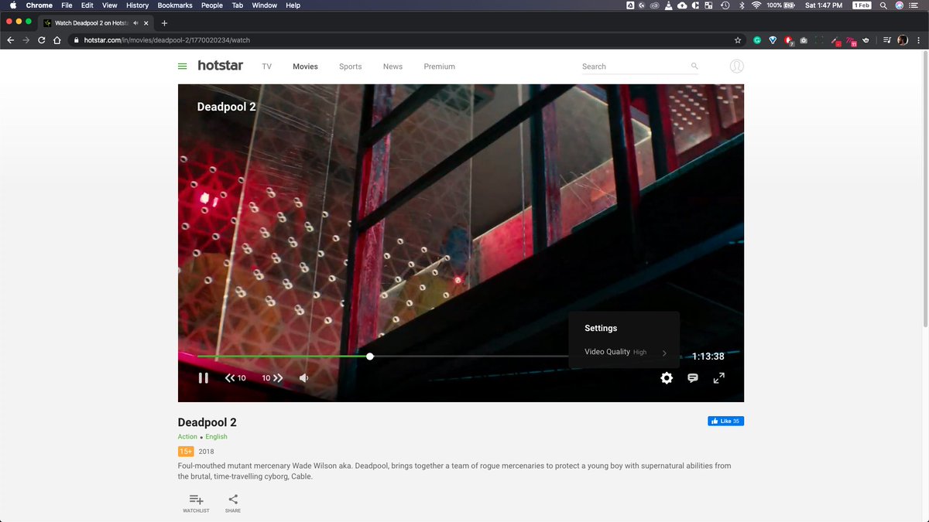Open the Wi-Fi status menu

click(756, 5)
